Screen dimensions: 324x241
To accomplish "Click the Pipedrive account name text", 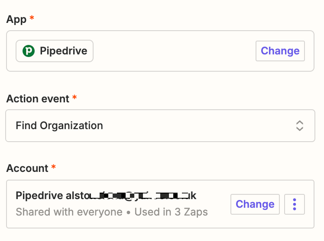I will point(106,196).
